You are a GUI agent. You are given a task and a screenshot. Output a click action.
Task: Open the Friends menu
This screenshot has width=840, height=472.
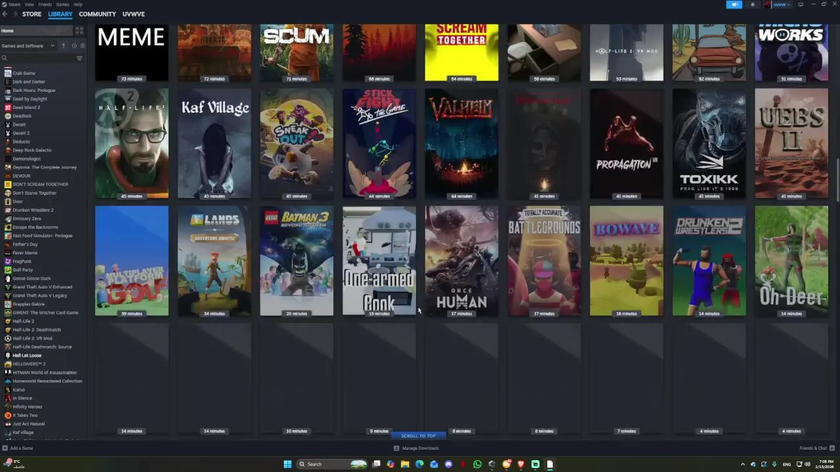pos(45,5)
